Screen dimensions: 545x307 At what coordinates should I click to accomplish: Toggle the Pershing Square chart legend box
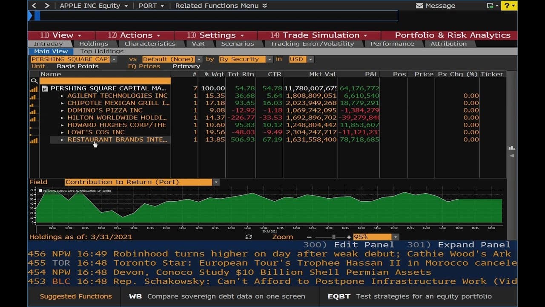[x=41, y=191]
